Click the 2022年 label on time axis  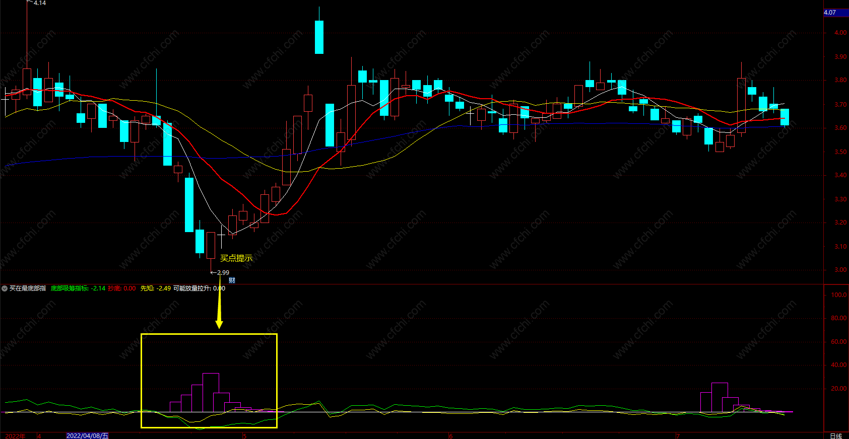(x=16, y=435)
